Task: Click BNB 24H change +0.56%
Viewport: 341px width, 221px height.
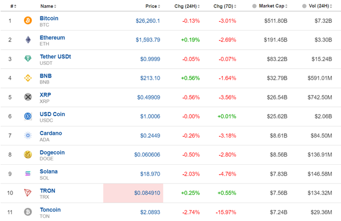Action: click(190, 78)
